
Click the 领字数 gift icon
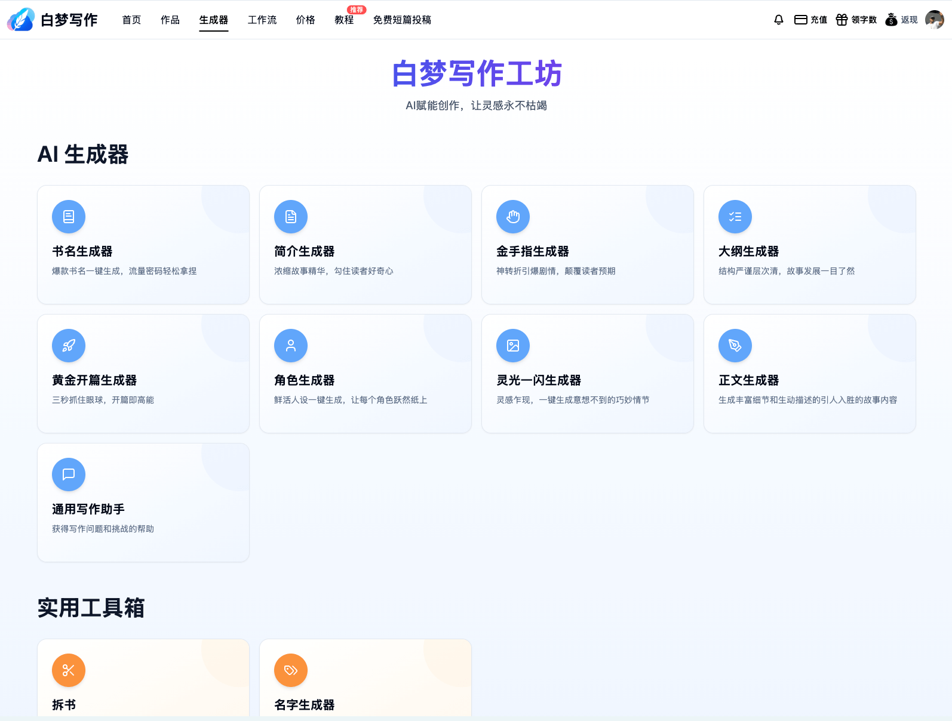[842, 20]
